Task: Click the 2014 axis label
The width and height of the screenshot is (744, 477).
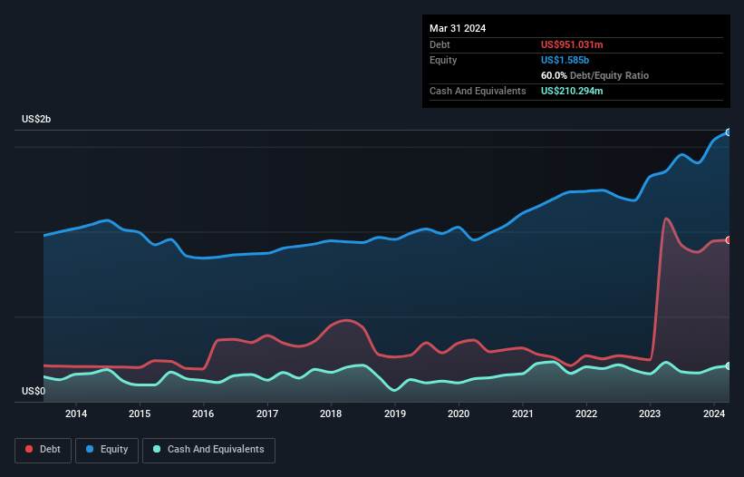Action: click(x=76, y=414)
